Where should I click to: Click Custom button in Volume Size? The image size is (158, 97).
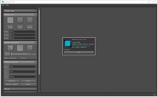click(30, 27)
